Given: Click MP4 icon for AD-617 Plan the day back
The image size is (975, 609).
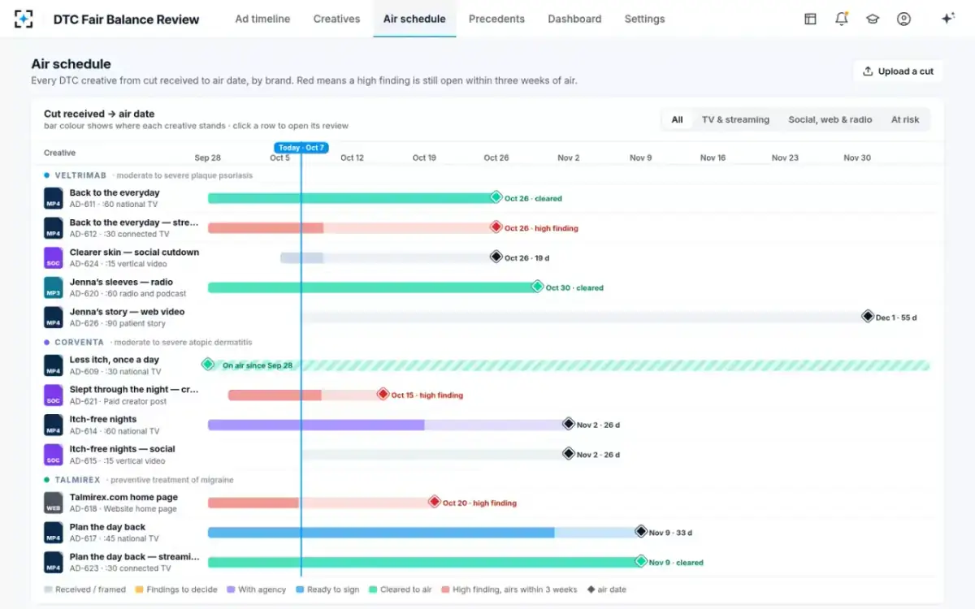Looking at the screenshot, I should [x=53, y=533].
